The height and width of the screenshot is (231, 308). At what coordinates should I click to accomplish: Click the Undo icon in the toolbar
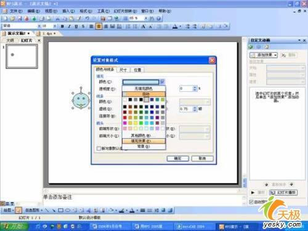point(87,18)
